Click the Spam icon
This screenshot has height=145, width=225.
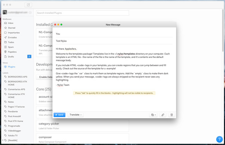[x=6, y=47]
